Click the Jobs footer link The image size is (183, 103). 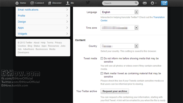(x=63, y=46)
